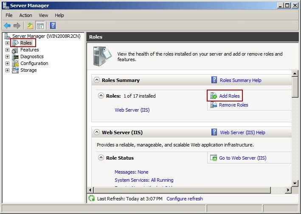The image size is (301, 214).
Task: Click the vertical scrollbar up arrow
Action: point(295,73)
